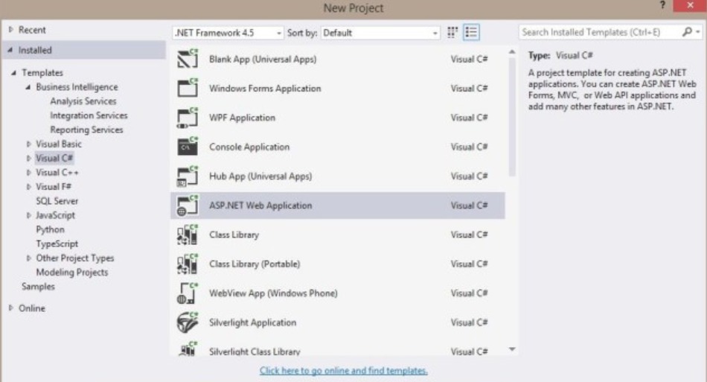Screen dimensions: 707x382
Task: Select the 'WPF Application' template name
Action: [242, 118]
